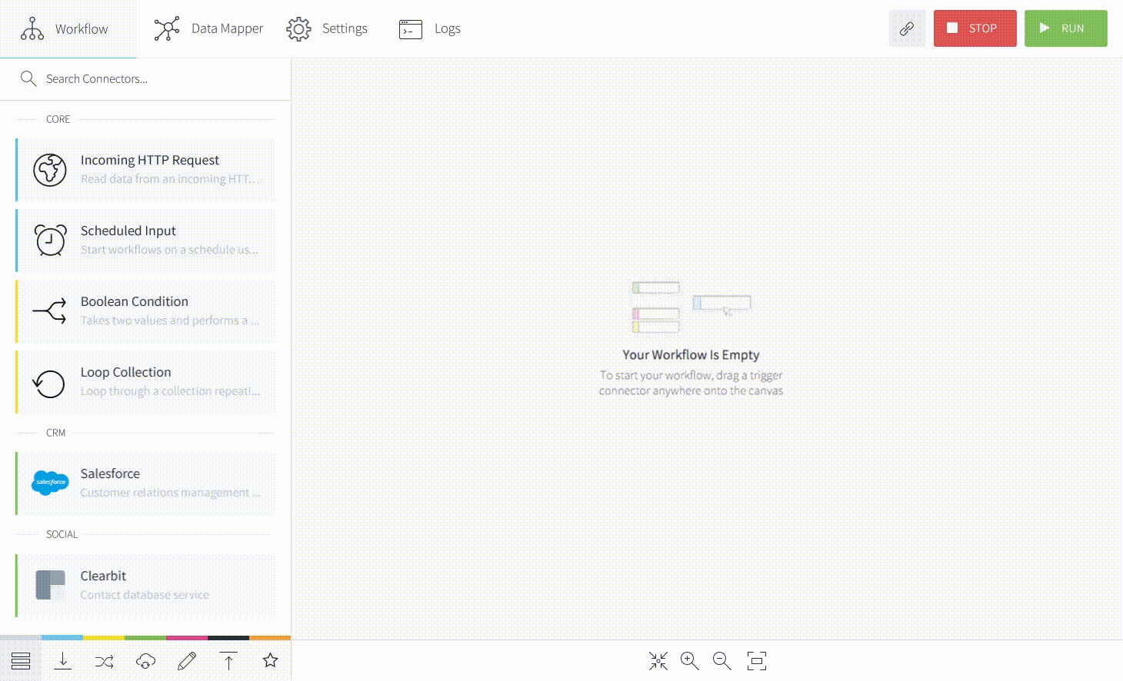Fit workflow to screen icon
Screen dimensions: 1123x681
pyautogui.click(x=757, y=661)
